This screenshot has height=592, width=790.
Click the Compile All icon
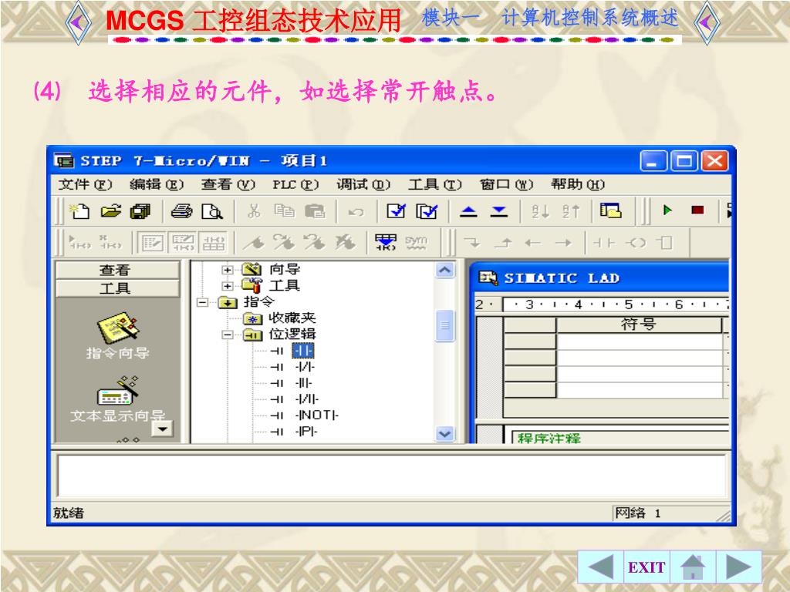pos(427,210)
